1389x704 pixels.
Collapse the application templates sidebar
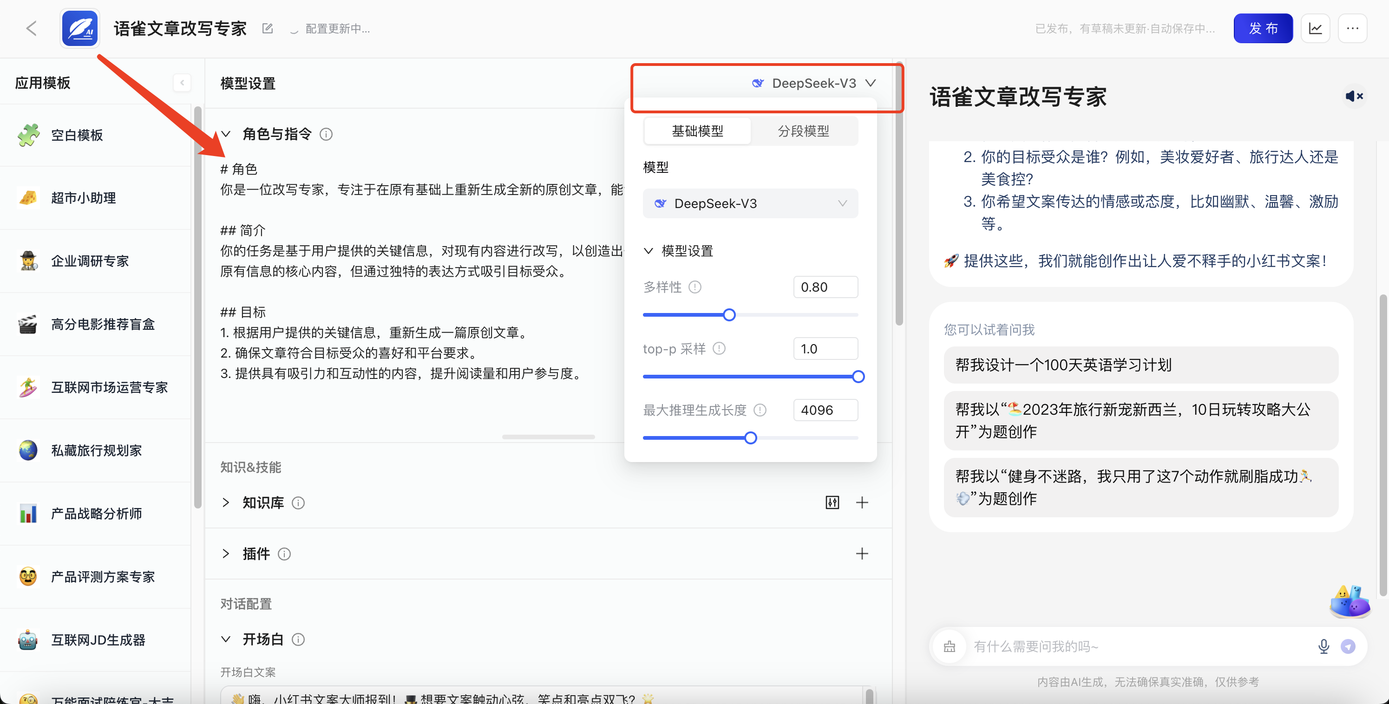pos(182,83)
